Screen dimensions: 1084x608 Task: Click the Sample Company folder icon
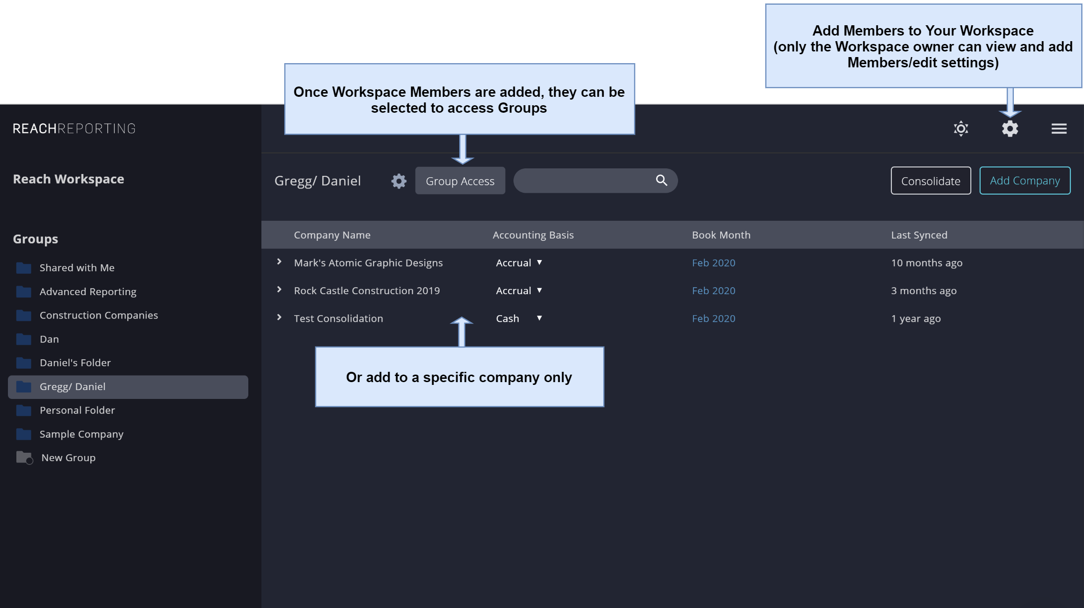pyautogui.click(x=23, y=434)
